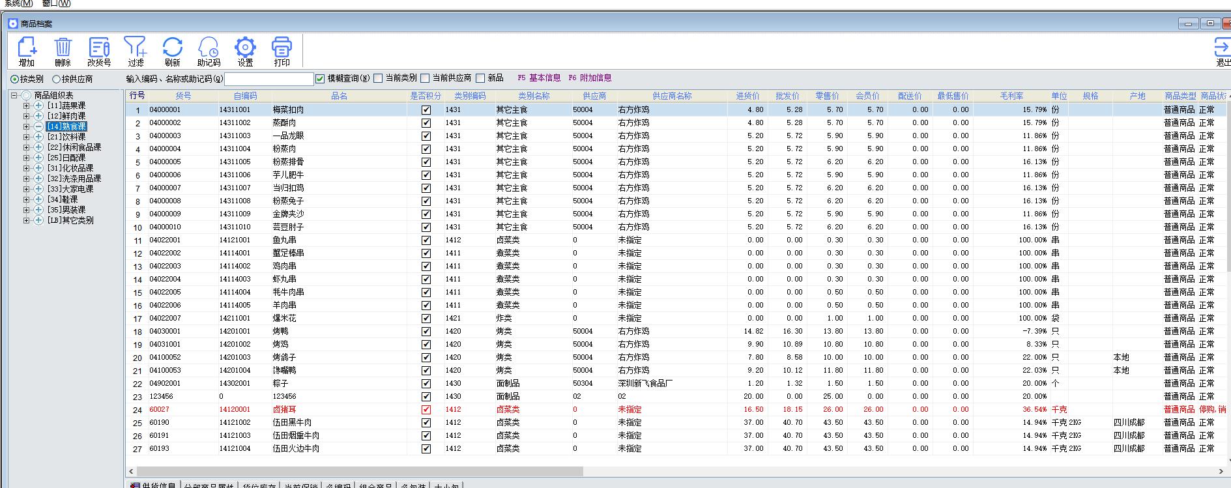Open the 窗口(W) menu
1231x488 pixels.
pyautogui.click(x=56, y=3)
